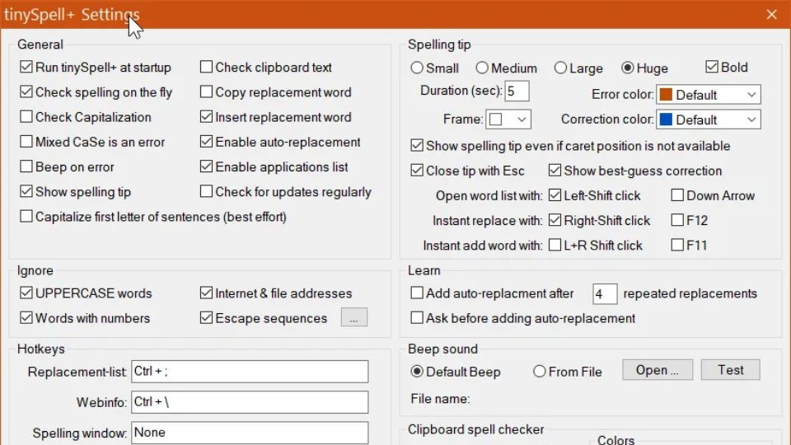Open the Frame dropdown
This screenshot has width=791, height=445.
[x=508, y=119]
